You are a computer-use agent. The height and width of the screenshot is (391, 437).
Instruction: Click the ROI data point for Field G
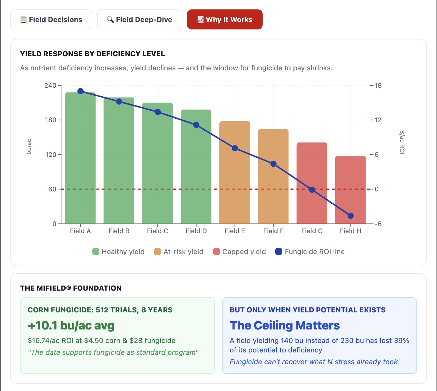[x=312, y=190]
